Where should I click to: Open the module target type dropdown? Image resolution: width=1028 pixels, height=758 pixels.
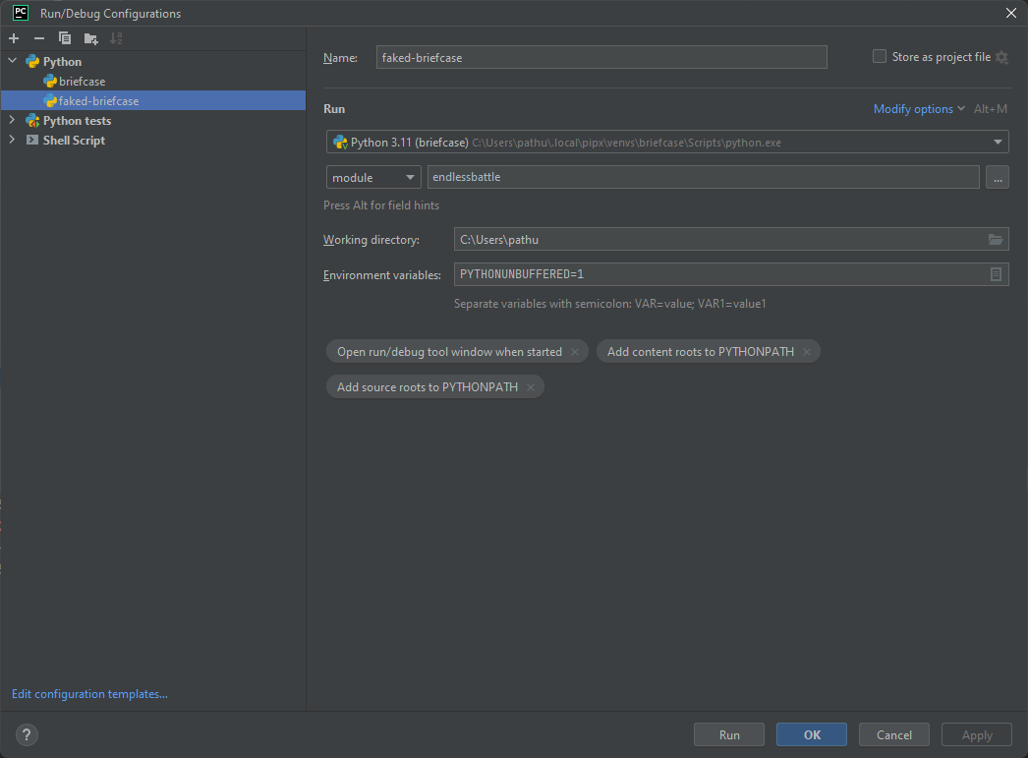tap(410, 177)
